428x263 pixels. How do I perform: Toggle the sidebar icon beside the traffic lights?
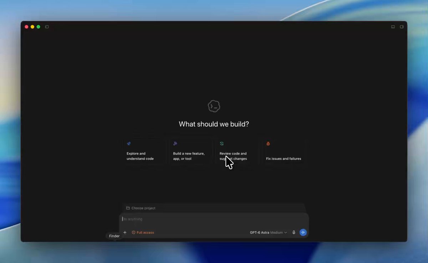[x=47, y=27]
